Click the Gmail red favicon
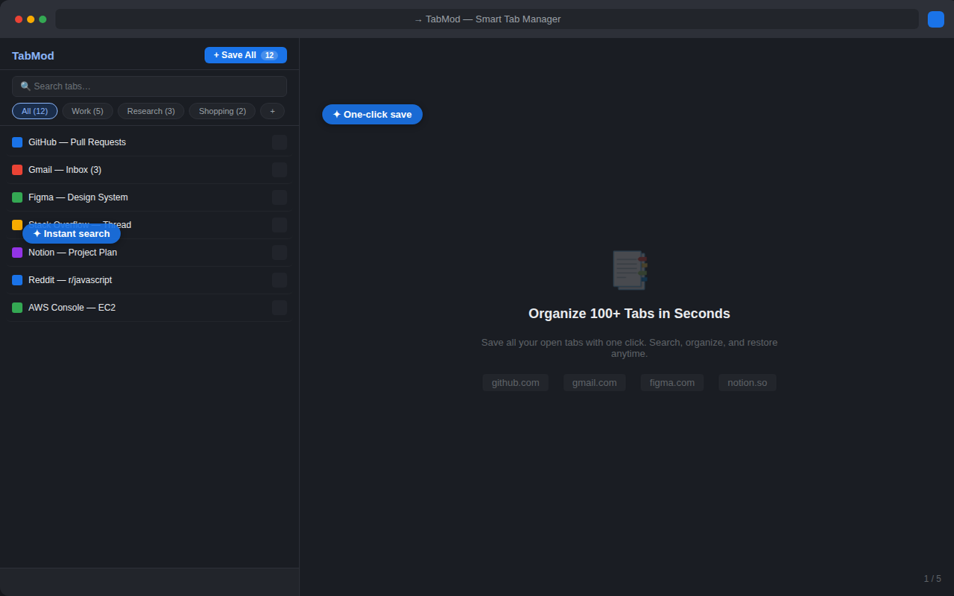 tap(17, 170)
